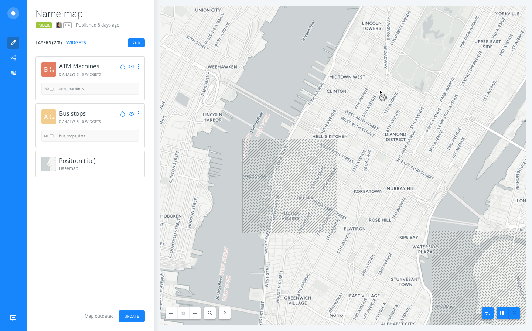The width and height of the screenshot is (532, 331).
Task: Click 0 WIDGETS under Bus stops
Action: (x=91, y=122)
